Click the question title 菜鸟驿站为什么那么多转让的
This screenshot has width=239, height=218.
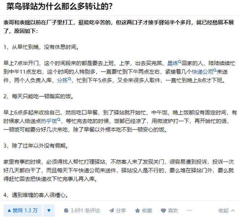point(59,6)
